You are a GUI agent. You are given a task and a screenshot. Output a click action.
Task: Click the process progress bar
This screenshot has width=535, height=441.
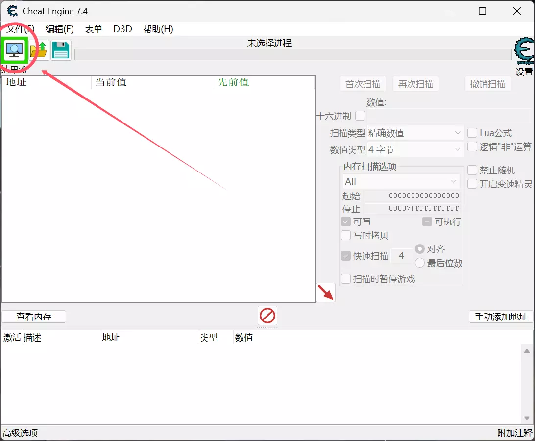[293, 54]
